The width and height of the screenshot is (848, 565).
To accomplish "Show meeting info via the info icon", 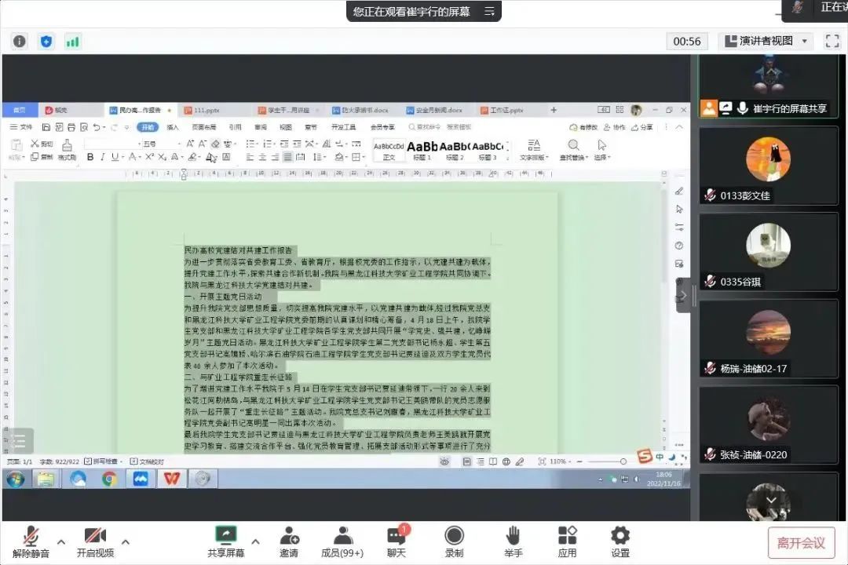I will (x=20, y=42).
